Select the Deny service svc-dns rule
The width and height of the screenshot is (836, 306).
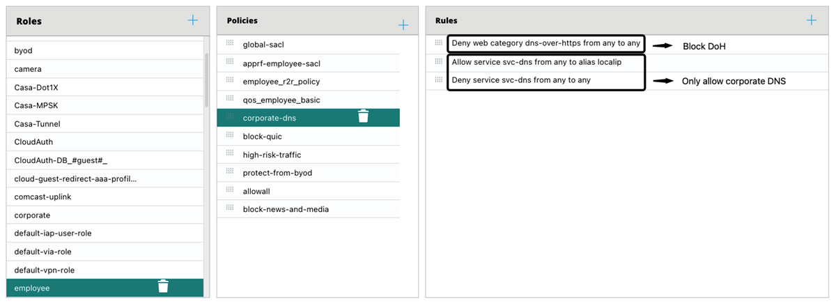(521, 80)
